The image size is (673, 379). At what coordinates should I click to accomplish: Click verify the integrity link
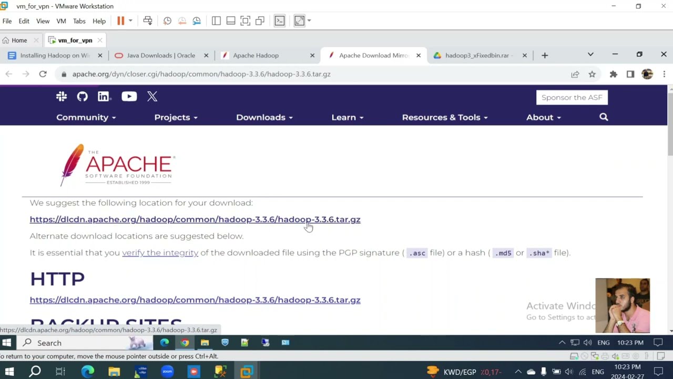pos(160,253)
